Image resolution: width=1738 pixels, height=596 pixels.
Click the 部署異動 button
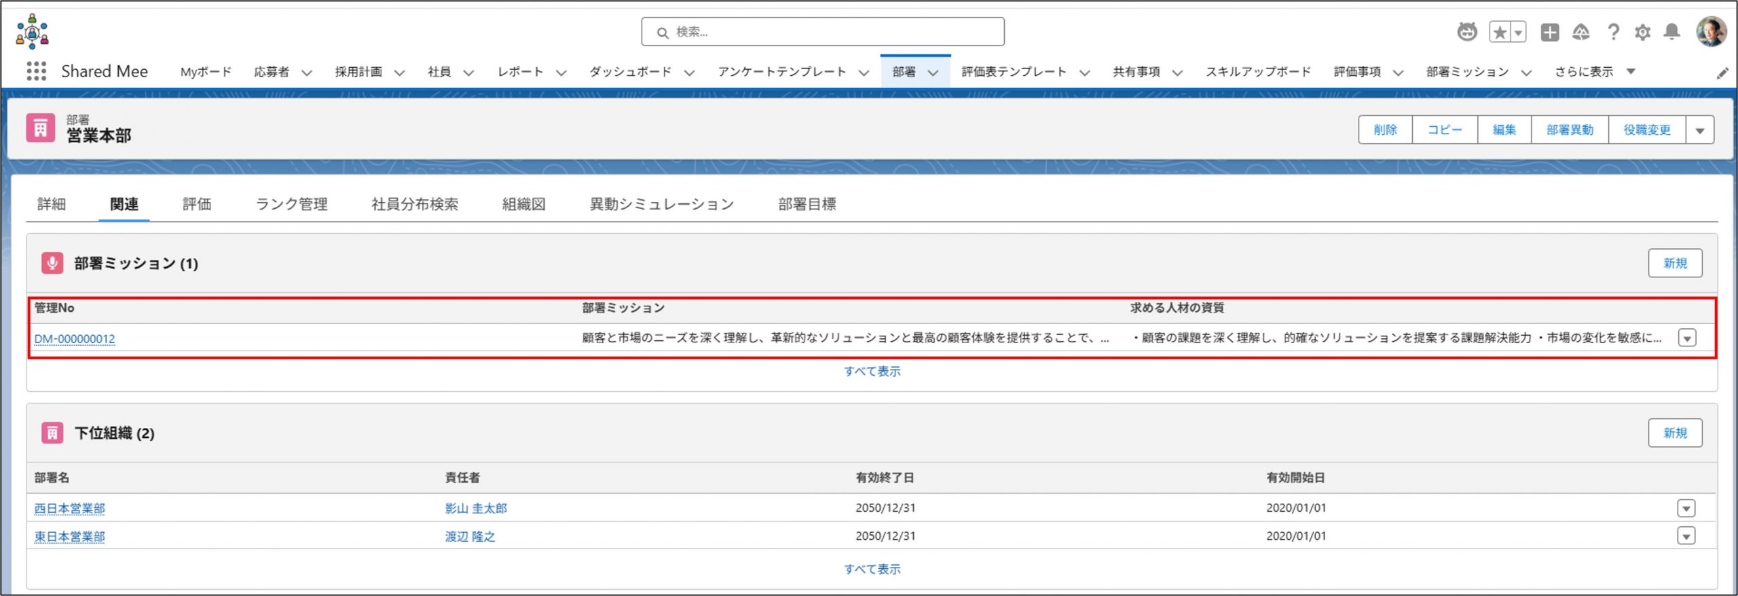(1570, 130)
